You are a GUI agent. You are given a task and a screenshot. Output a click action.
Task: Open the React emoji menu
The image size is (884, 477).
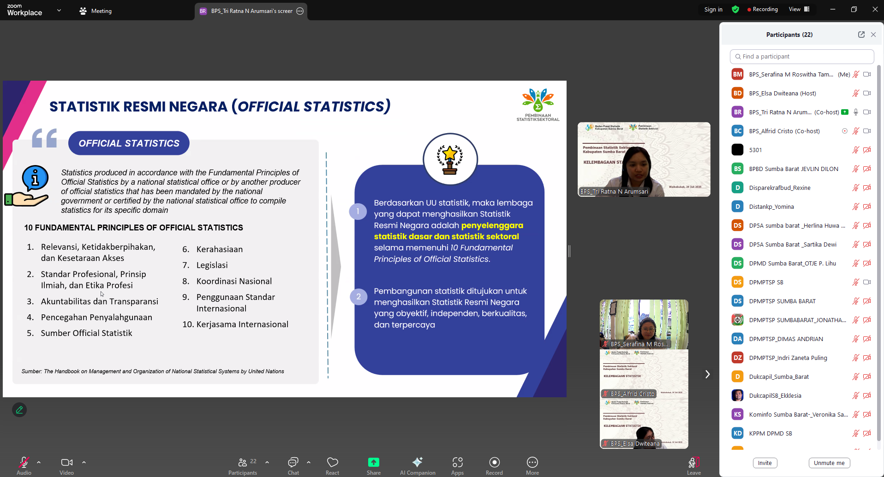tap(332, 462)
